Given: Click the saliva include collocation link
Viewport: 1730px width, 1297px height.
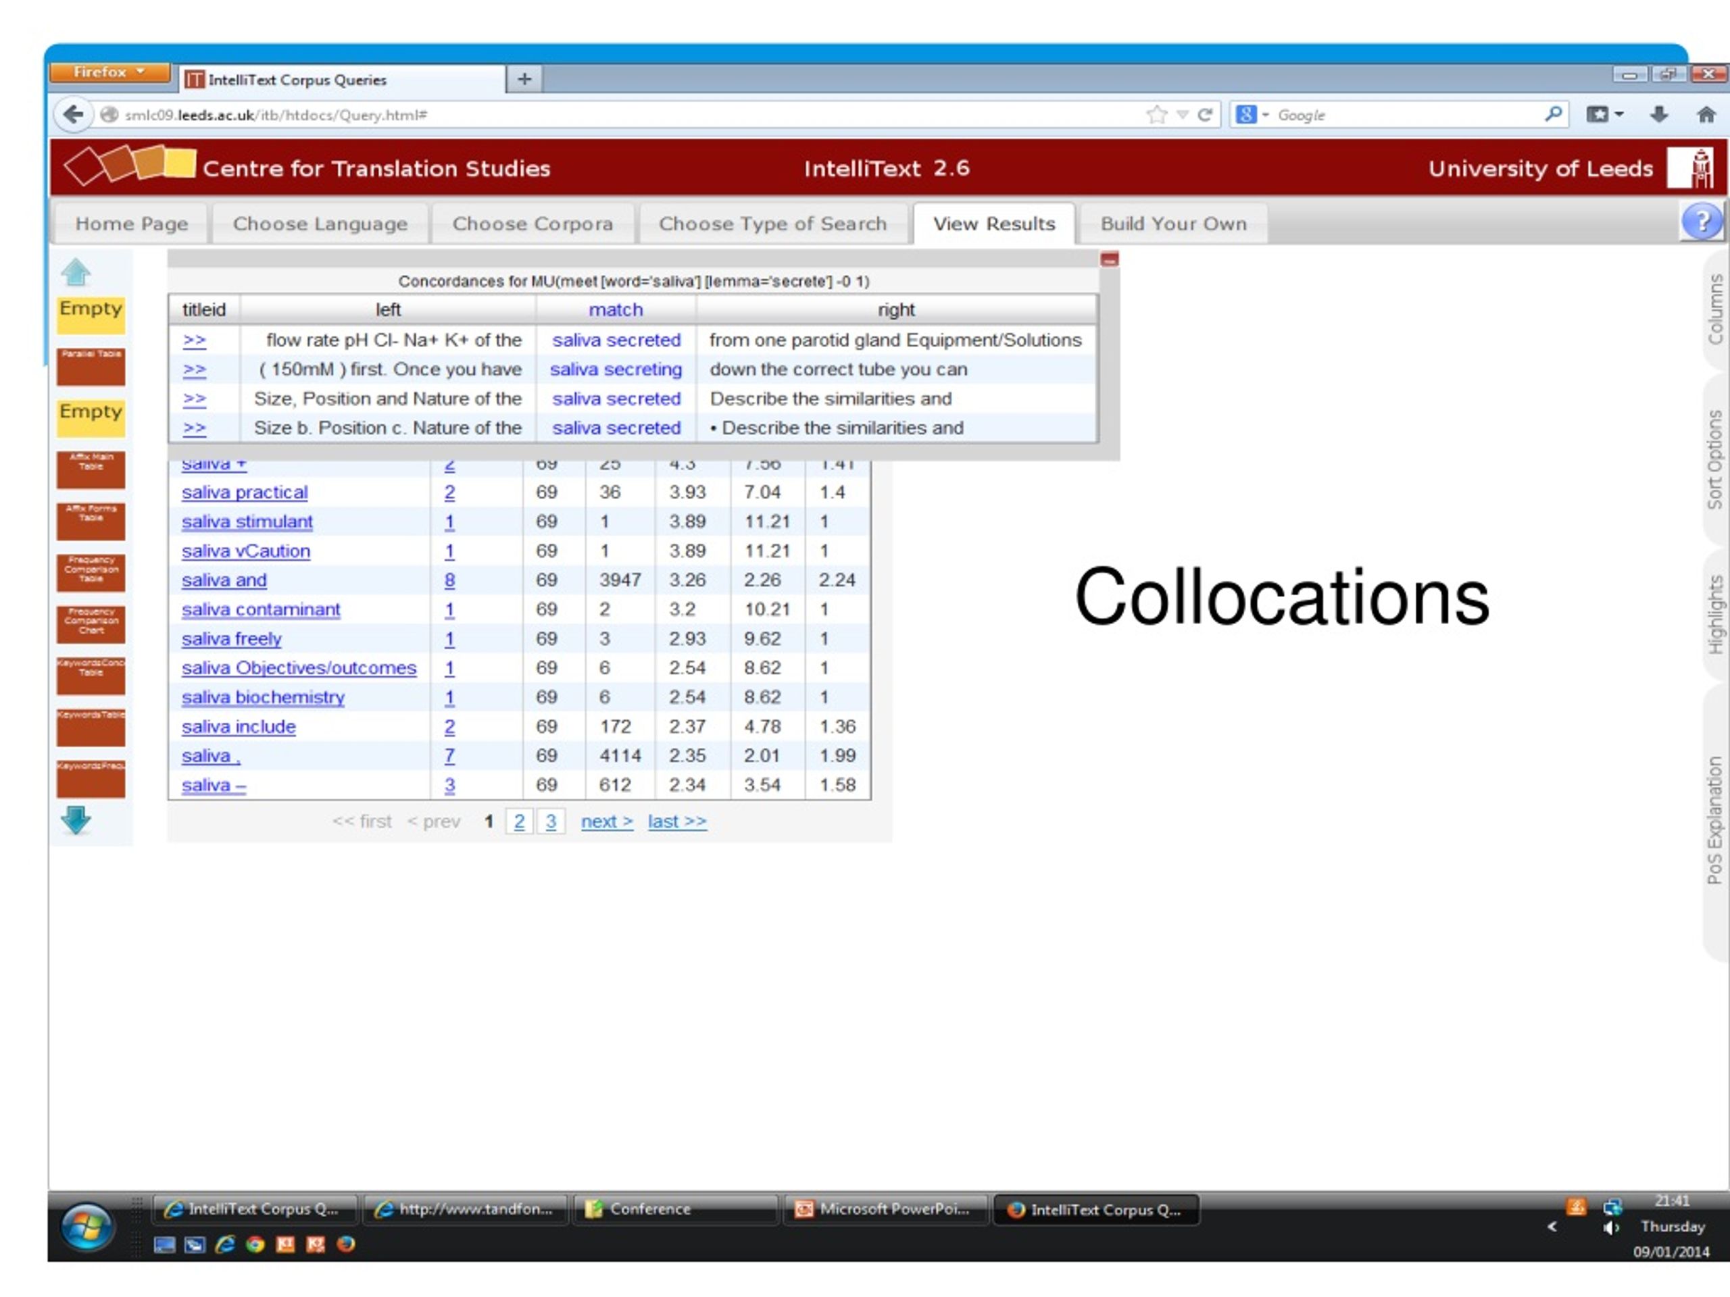Looking at the screenshot, I should [x=239, y=726].
